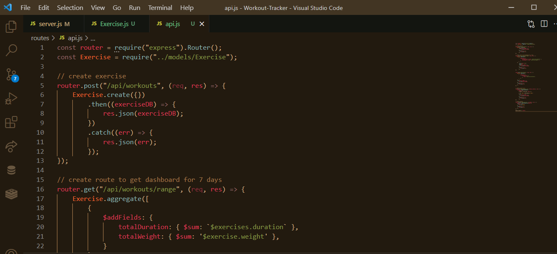Screen dimensions: 557x254
Task: Click the $addFields key on line 19
Action: coord(122,218)
